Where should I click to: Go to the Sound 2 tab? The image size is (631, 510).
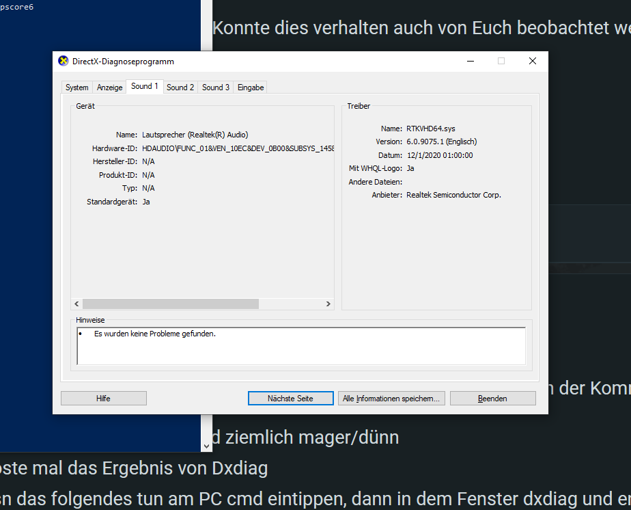coord(180,88)
